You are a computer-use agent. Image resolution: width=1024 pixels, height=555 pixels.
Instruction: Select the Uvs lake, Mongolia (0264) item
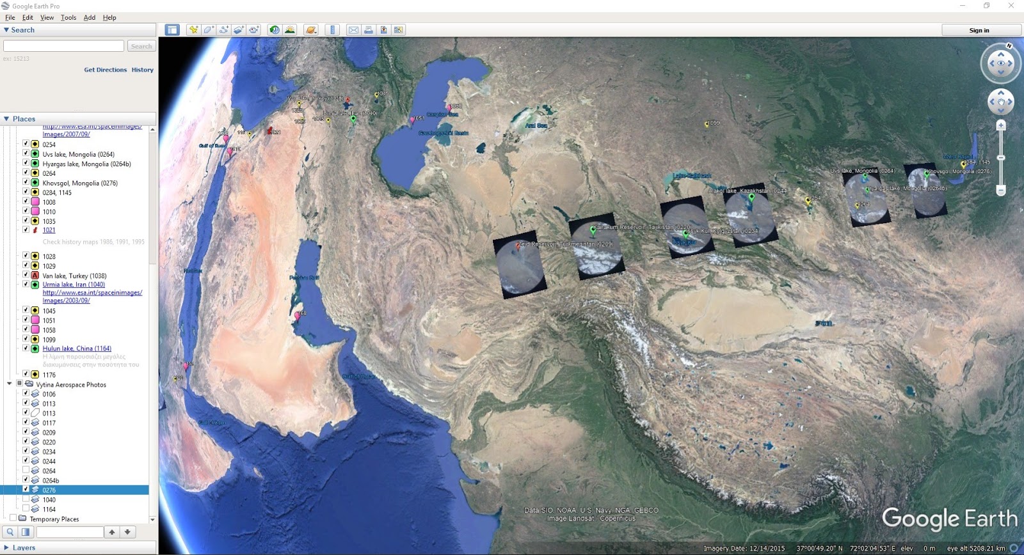(x=79, y=154)
